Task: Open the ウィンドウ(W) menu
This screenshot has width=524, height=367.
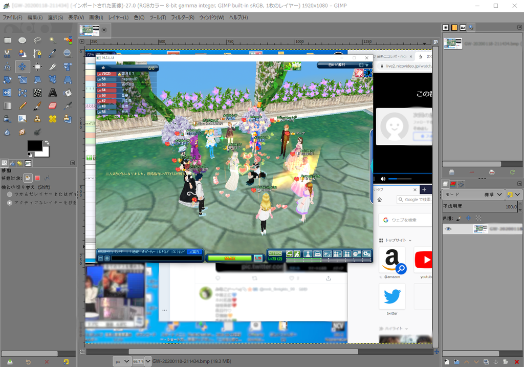Action: click(211, 17)
